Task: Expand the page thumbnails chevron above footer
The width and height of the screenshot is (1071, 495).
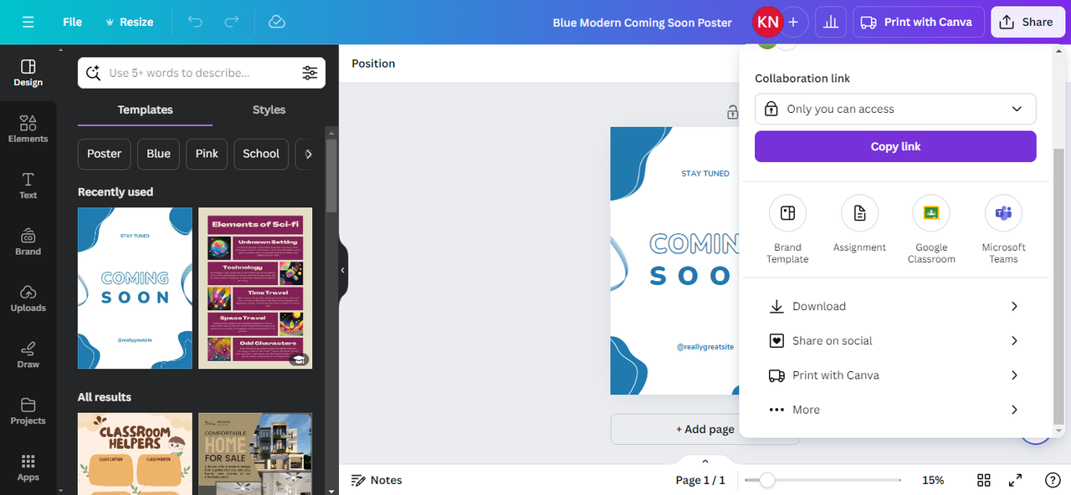Action: coord(705,461)
